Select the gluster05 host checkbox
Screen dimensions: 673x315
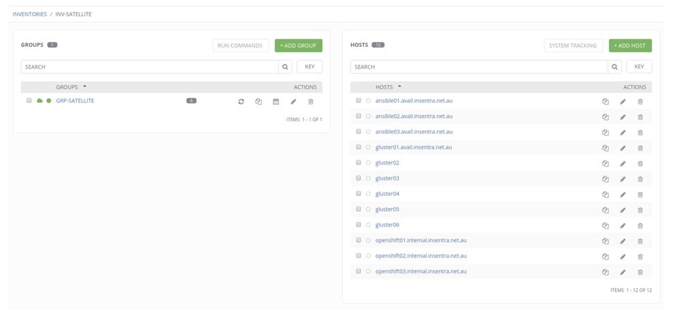[x=359, y=209]
